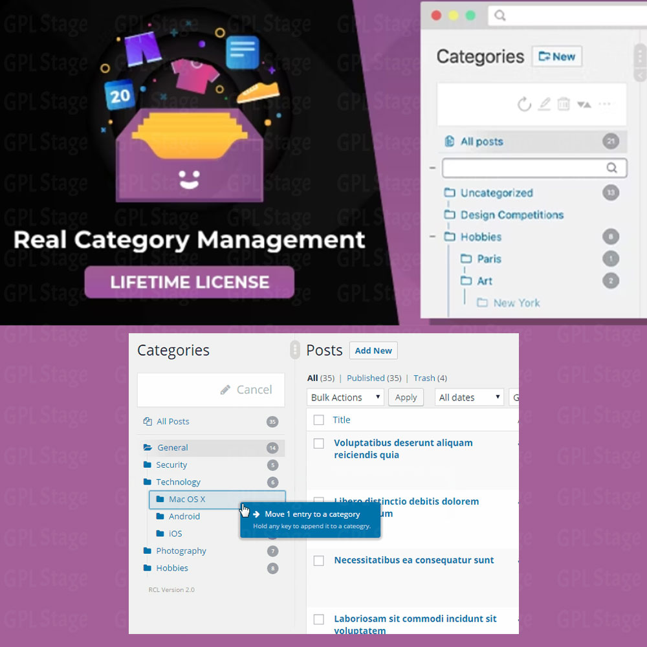Click the All posts document icon
This screenshot has width=647, height=647.
pyautogui.click(x=450, y=141)
